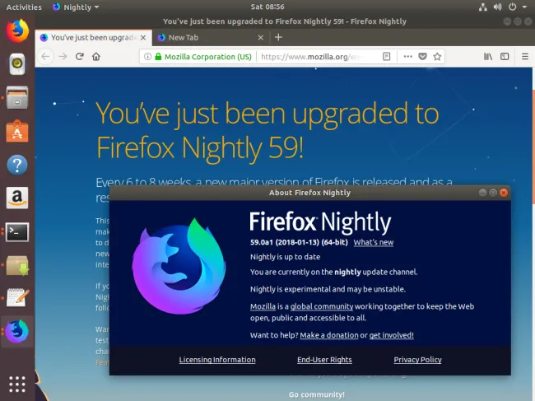
Task: Open the global community link
Action: click(322, 306)
